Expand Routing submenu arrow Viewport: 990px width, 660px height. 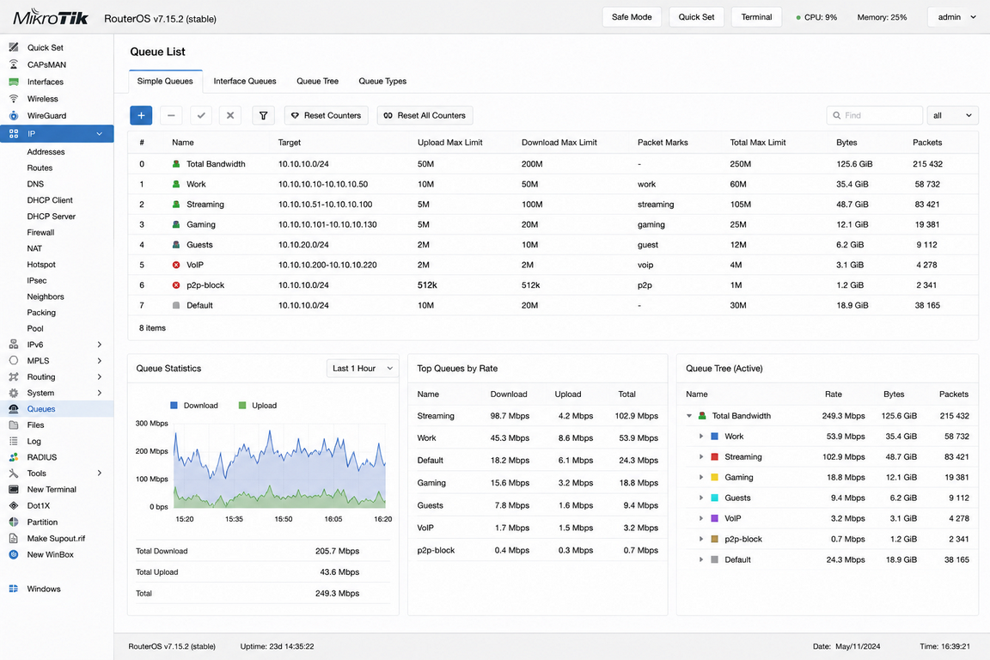pos(99,376)
